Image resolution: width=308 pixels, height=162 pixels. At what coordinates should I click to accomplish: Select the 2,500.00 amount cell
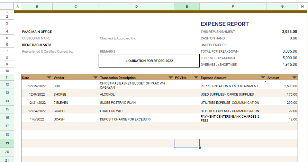pyautogui.click(x=282, y=86)
